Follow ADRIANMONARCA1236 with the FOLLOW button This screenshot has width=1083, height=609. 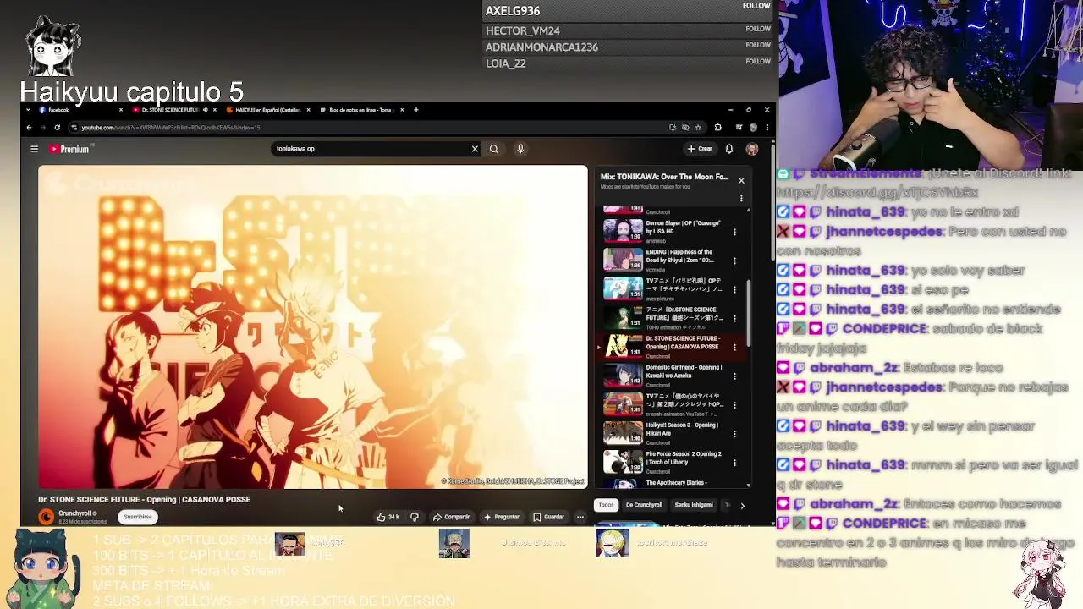(x=758, y=45)
